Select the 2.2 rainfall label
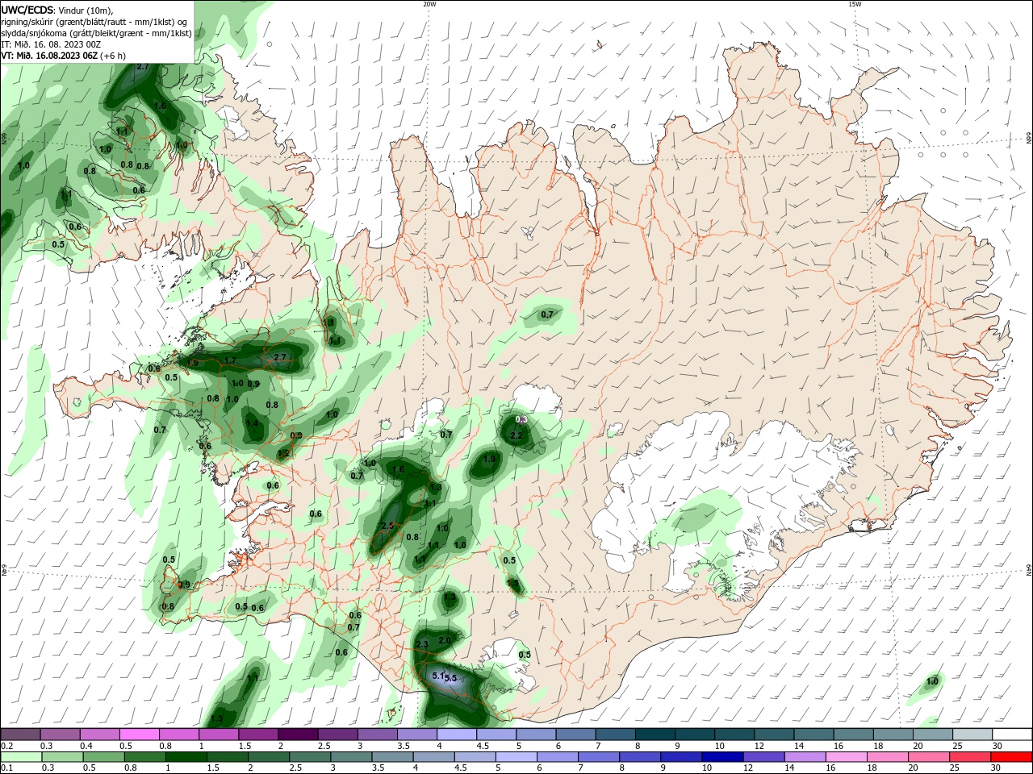This screenshot has height=774, width=1033. coord(517,435)
